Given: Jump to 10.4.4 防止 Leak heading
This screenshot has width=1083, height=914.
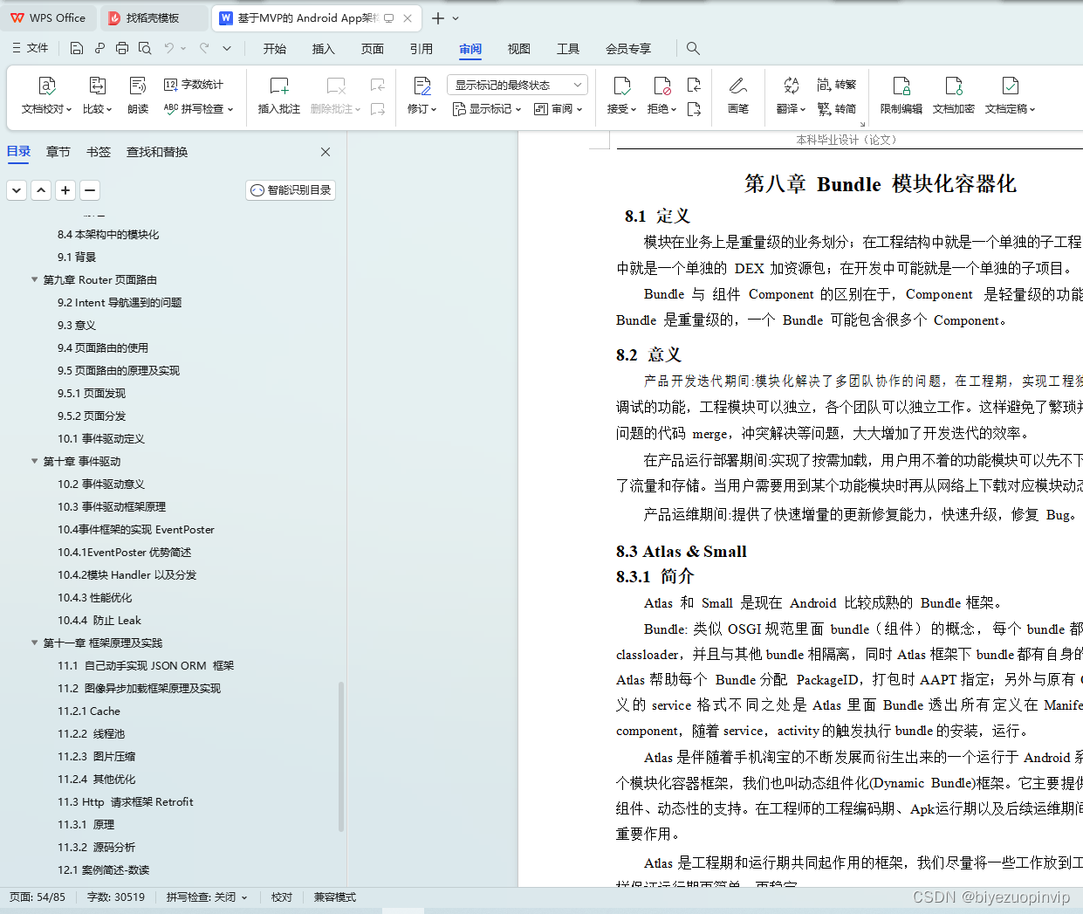Looking at the screenshot, I should click(99, 621).
